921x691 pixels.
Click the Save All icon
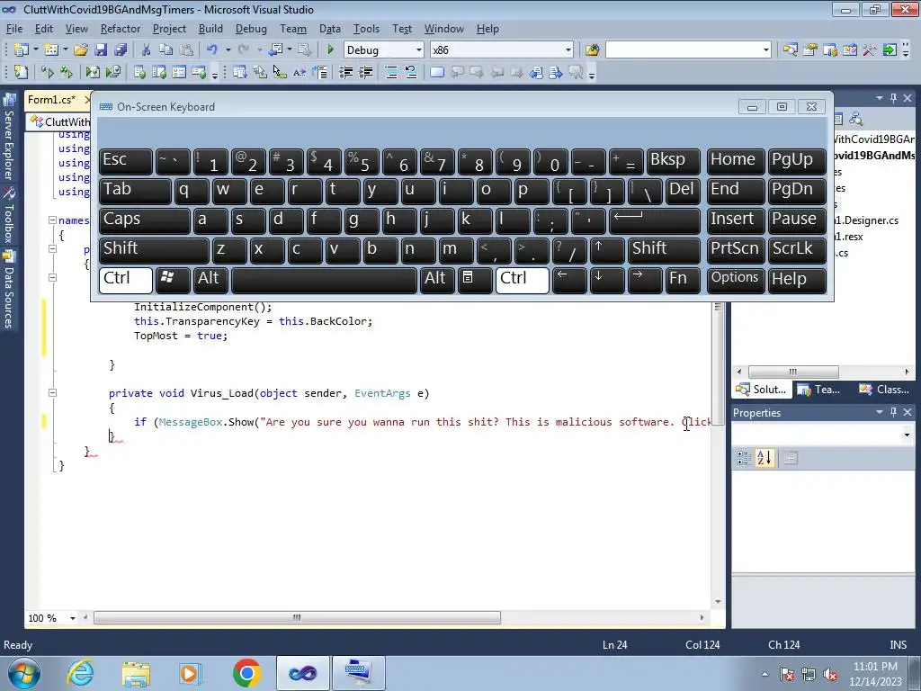[x=121, y=50]
